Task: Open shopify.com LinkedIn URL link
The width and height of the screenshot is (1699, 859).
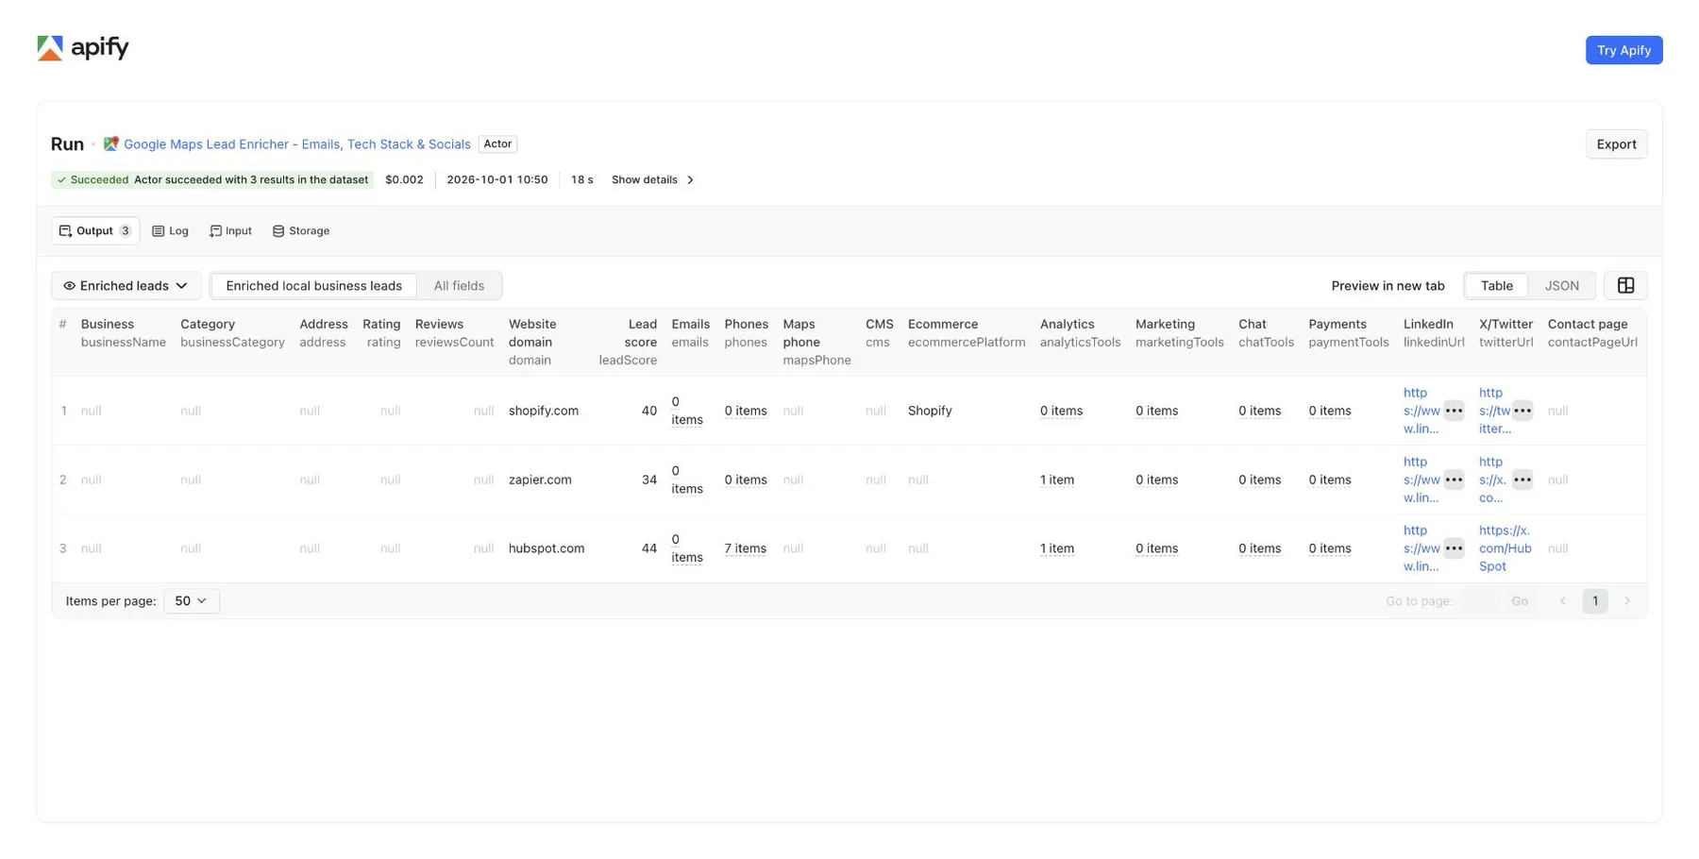Action: [1421, 411]
